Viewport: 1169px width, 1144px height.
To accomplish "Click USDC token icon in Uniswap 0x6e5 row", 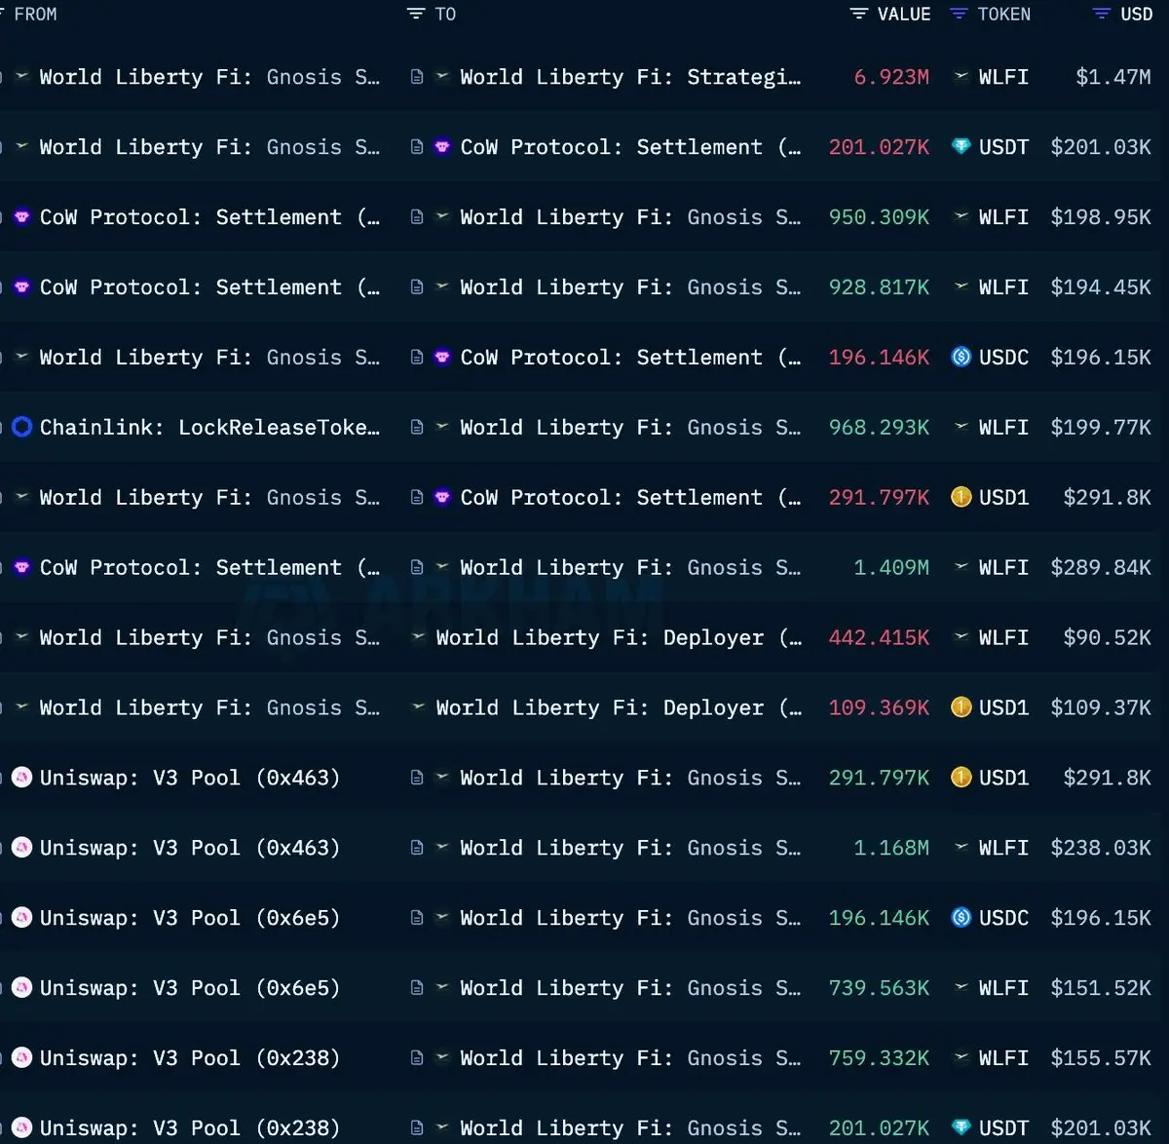I will click(x=961, y=918).
